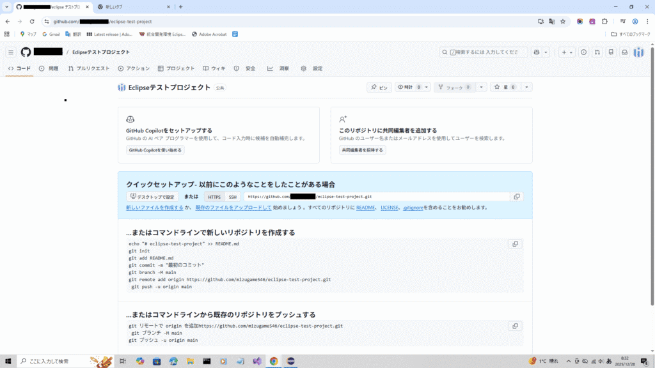Open the notifications inbox icon
Screen dimensions: 655x368
click(x=624, y=52)
